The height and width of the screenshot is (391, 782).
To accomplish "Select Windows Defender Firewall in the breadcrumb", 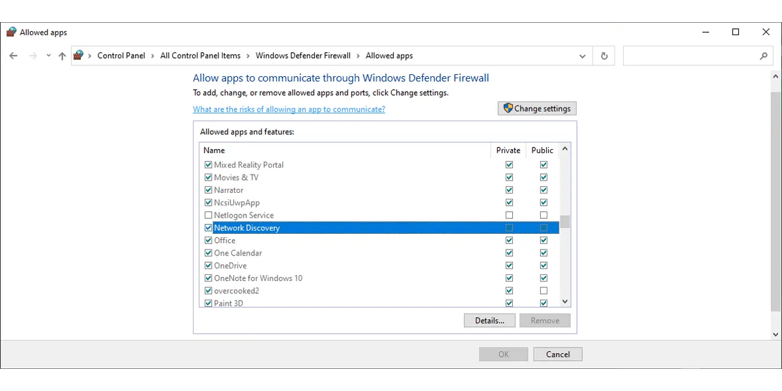I will point(303,55).
